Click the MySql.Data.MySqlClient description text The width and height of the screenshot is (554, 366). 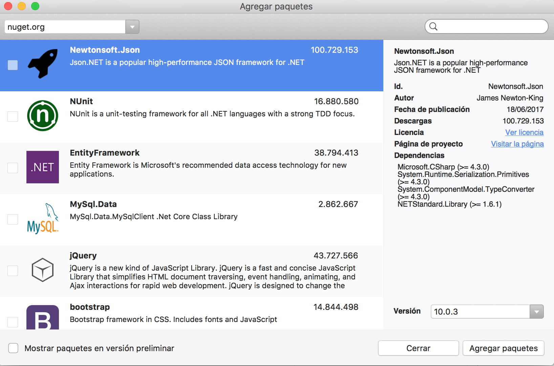click(154, 216)
